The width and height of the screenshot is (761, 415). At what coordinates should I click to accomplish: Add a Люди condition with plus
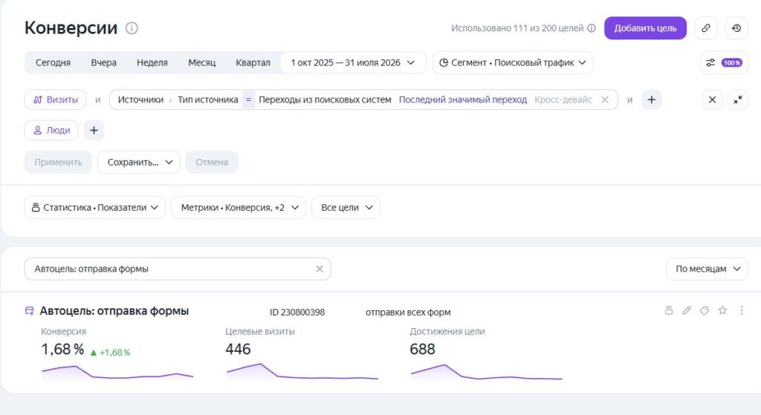pos(94,130)
